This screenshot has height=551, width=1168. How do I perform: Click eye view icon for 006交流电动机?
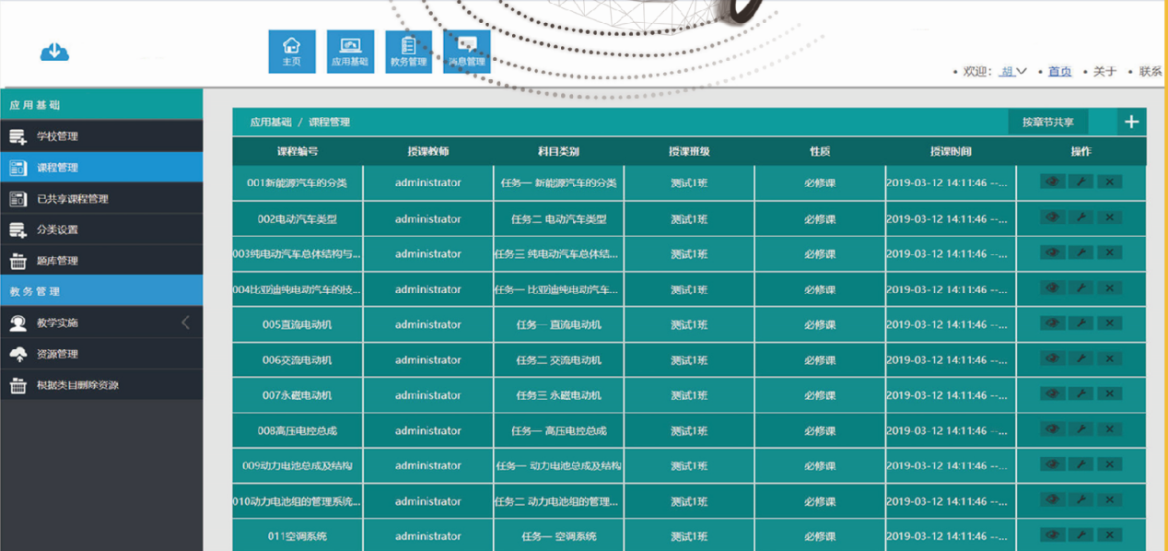(x=1052, y=359)
